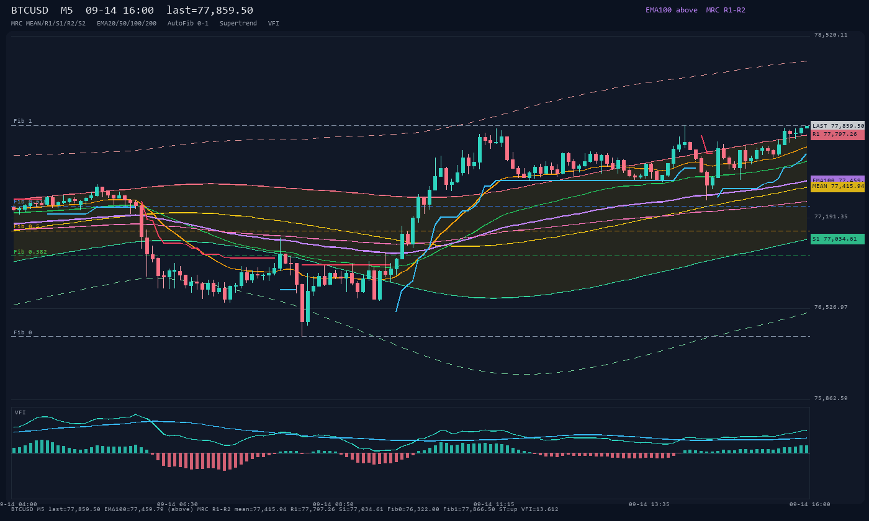Click the red R1 77,797.26 price tag
Viewport: 869px width, 521px height.
pyautogui.click(x=837, y=134)
